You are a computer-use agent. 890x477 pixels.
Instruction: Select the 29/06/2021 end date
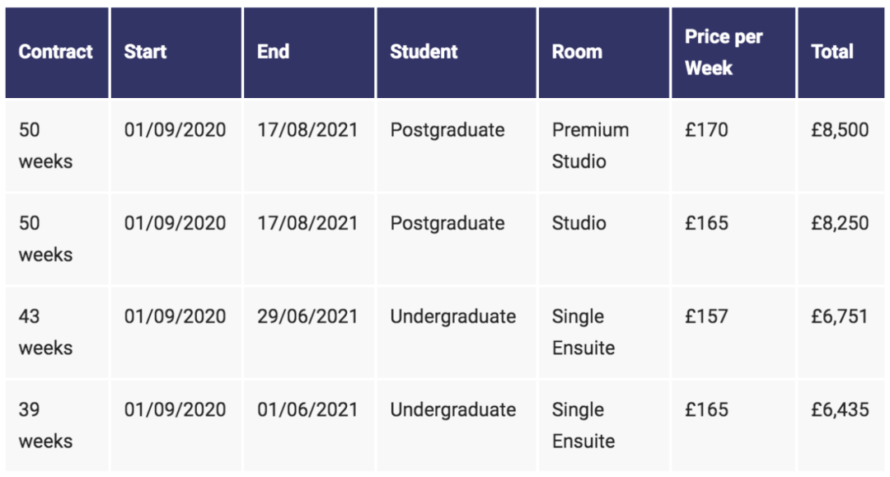point(307,316)
